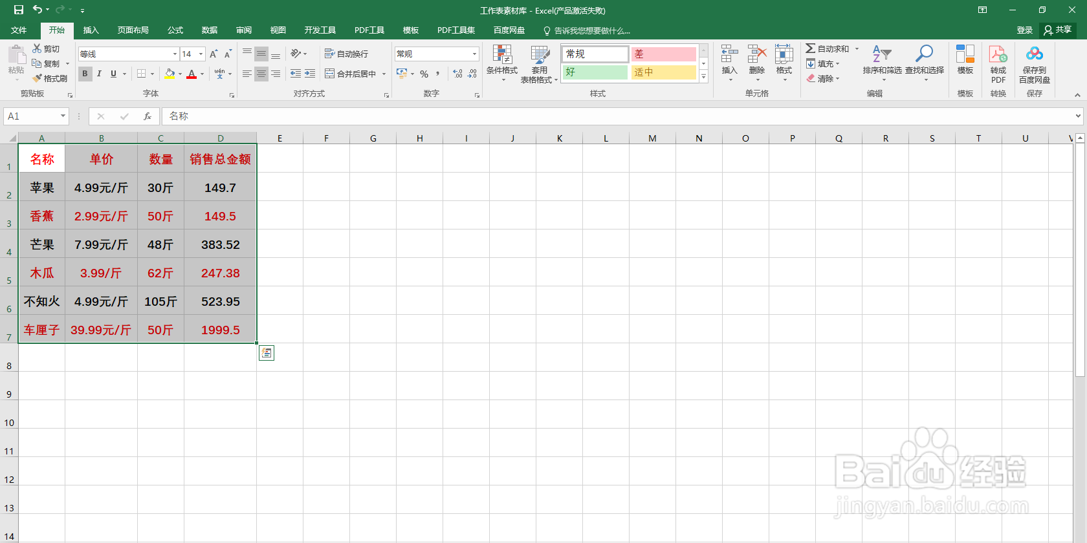Decrease indent icon

tap(296, 74)
